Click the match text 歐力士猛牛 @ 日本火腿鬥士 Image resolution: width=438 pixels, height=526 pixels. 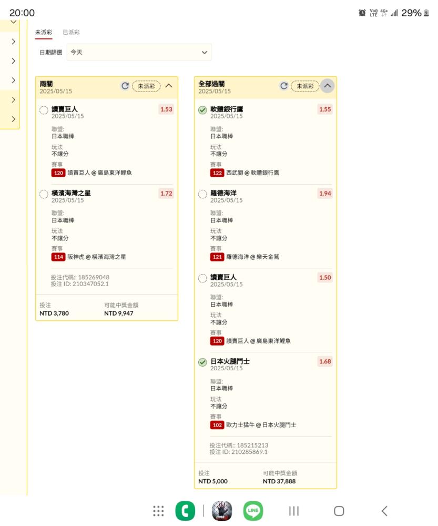261,425
